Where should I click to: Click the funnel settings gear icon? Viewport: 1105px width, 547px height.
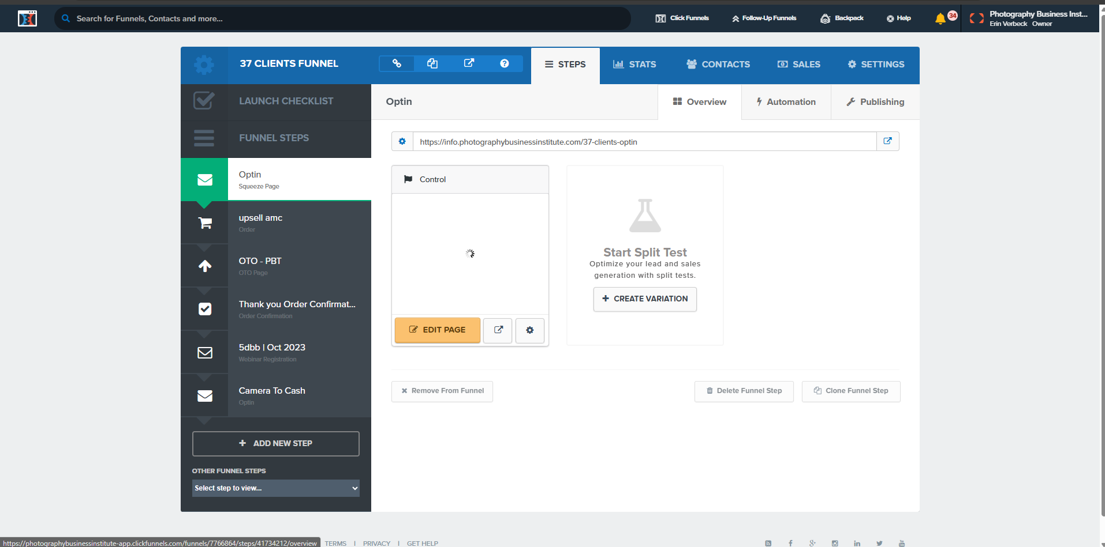[204, 65]
